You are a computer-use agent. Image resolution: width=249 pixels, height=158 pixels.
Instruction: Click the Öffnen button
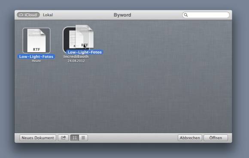pos(216,138)
